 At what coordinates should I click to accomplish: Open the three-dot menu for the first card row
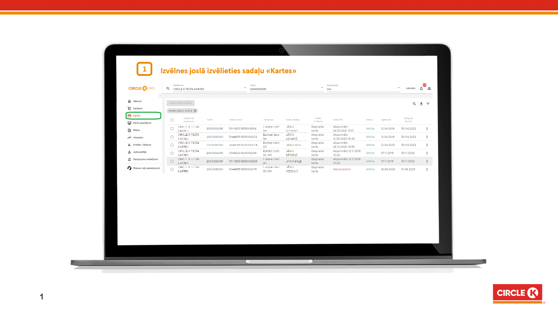(x=427, y=129)
